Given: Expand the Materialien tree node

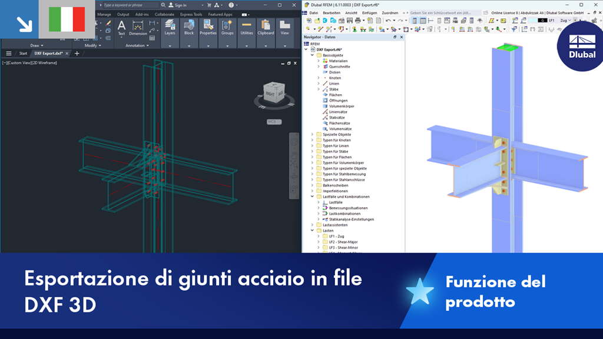Looking at the screenshot, I should tap(319, 61).
